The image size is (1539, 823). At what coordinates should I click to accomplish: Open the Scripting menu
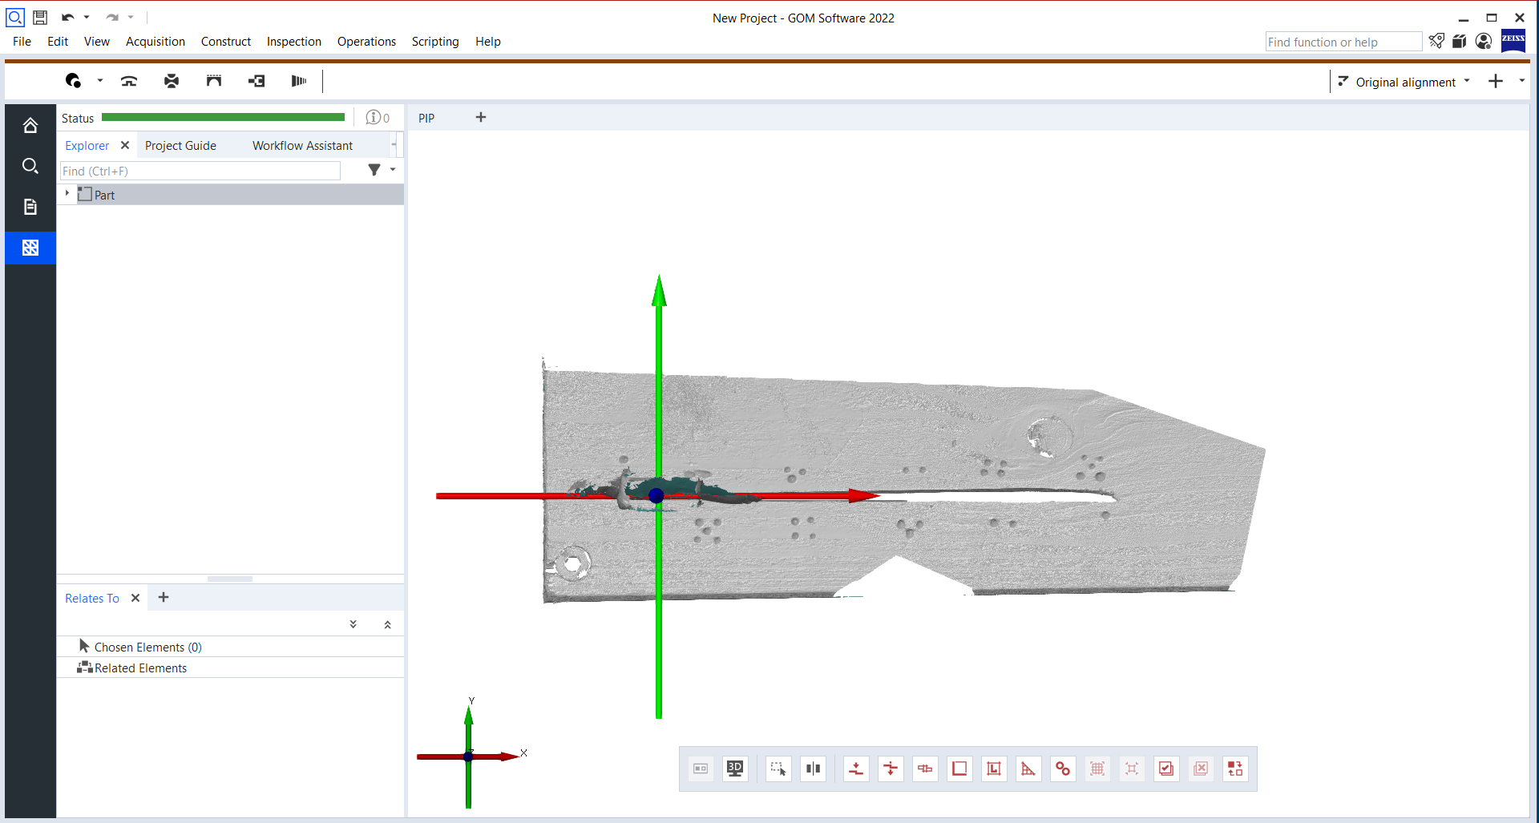click(435, 42)
